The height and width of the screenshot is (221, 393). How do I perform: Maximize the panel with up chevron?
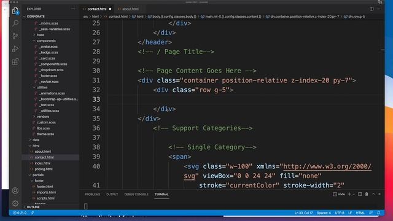373,194
